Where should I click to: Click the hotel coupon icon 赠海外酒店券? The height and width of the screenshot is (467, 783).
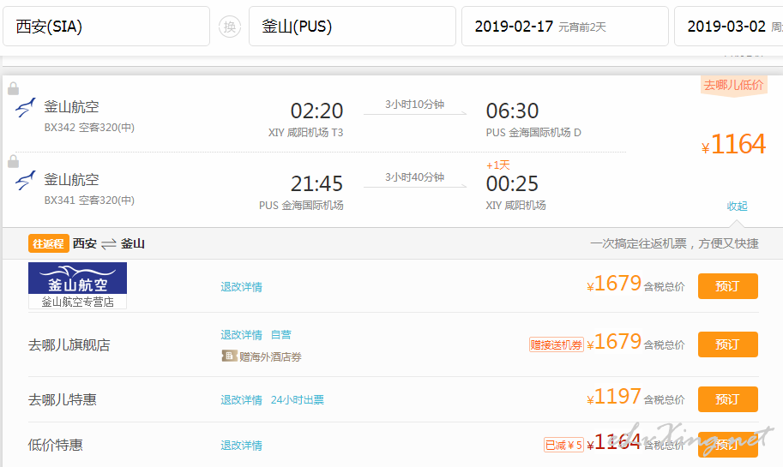229,356
